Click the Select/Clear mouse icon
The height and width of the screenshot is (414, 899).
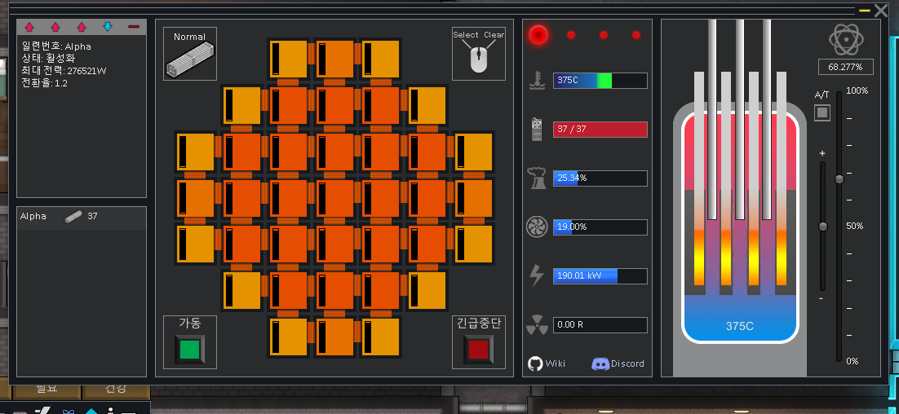pyautogui.click(x=479, y=58)
